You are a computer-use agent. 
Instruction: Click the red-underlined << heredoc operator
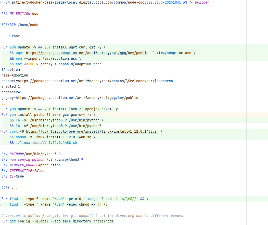point(26,64)
